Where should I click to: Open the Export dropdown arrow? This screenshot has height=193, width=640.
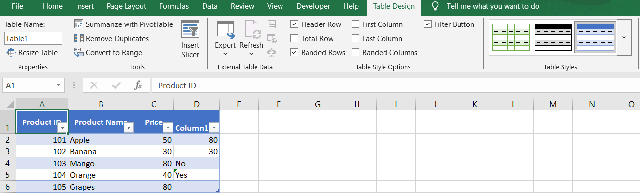226,54
